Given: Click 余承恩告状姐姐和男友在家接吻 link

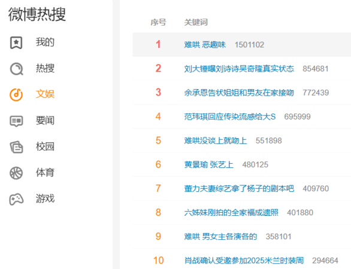Looking at the screenshot, I should tap(239, 93).
